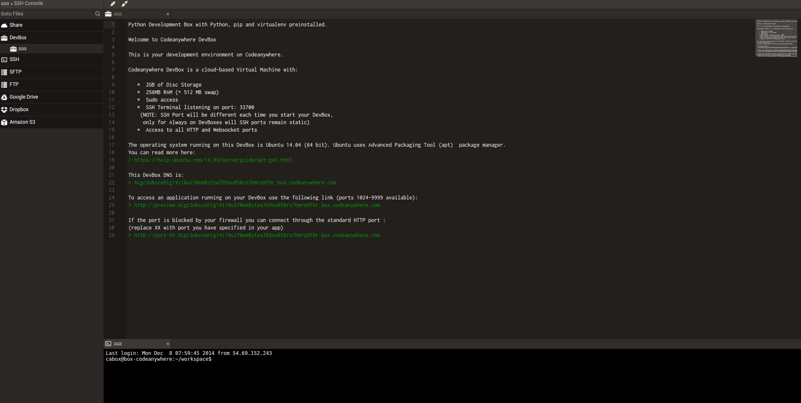Click line number 1 in the editor gutter
The height and width of the screenshot is (403, 801).
coord(113,25)
